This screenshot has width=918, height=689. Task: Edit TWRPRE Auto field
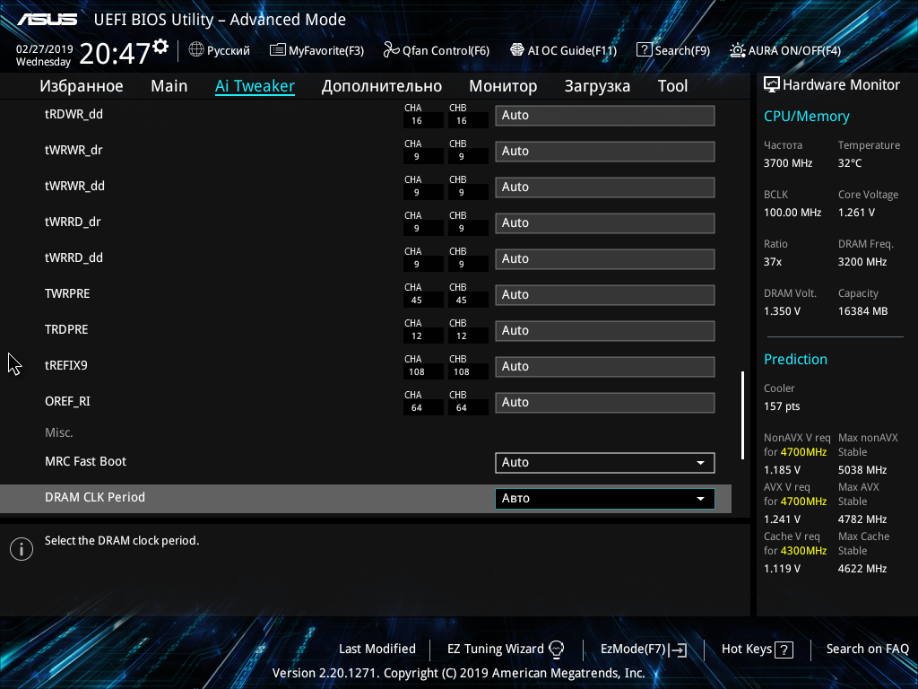click(x=605, y=294)
